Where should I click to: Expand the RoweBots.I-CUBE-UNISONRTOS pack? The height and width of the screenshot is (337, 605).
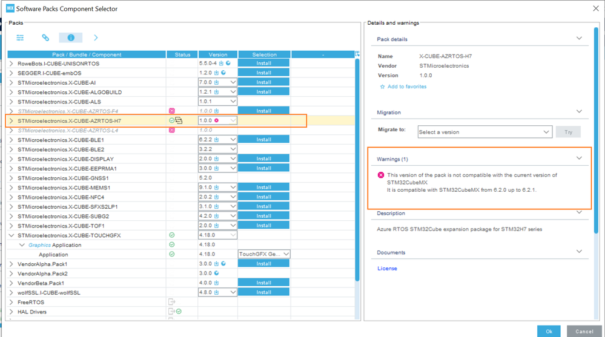[11, 64]
